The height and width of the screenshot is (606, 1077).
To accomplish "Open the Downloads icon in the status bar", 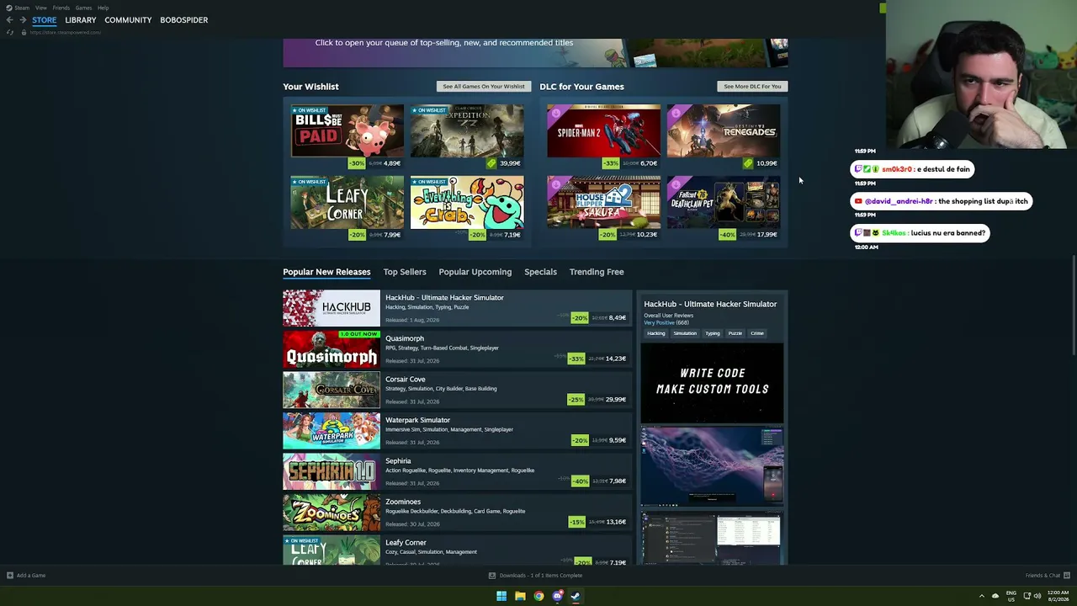I will pyautogui.click(x=492, y=576).
